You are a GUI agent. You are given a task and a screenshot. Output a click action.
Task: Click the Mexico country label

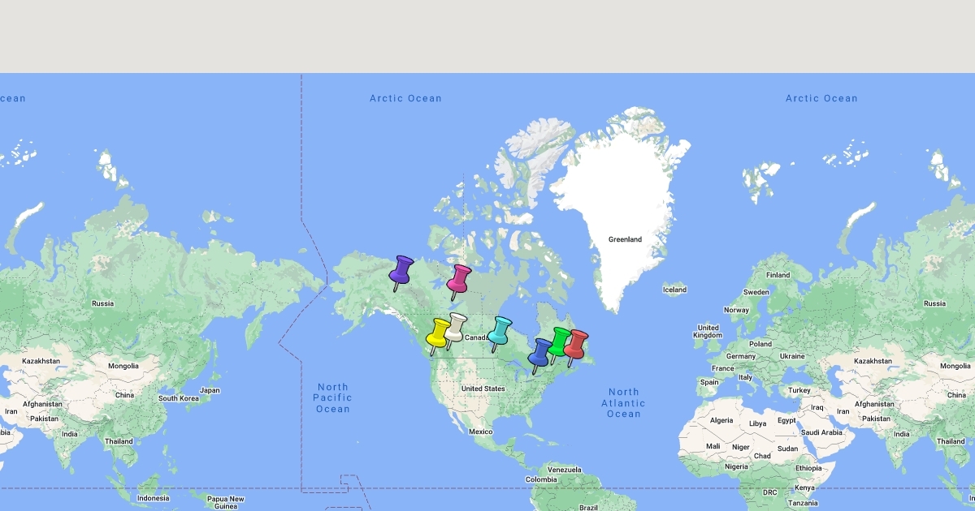(x=481, y=432)
